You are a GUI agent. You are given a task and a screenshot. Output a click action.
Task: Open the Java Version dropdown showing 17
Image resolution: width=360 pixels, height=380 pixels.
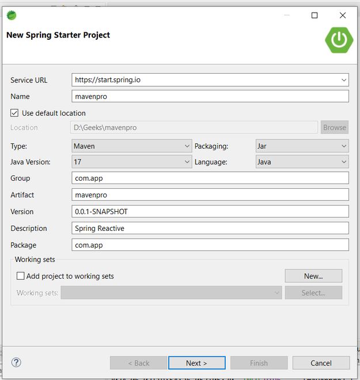[132, 162]
